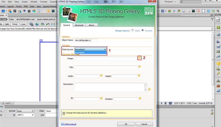The width and height of the screenshot is (221, 127).
Task: Click the lightning bolt beside Title field
Action: [x=139, y=67]
